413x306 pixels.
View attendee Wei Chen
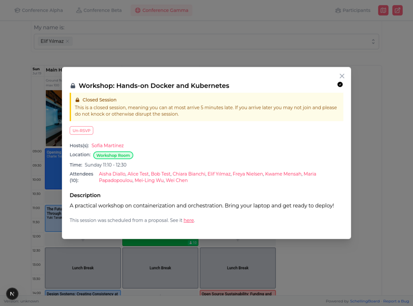(x=177, y=181)
